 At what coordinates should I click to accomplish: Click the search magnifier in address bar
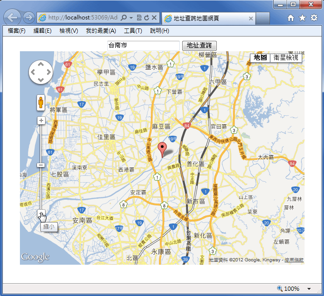pos(123,18)
